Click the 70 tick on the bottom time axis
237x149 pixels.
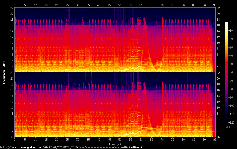(162, 140)
